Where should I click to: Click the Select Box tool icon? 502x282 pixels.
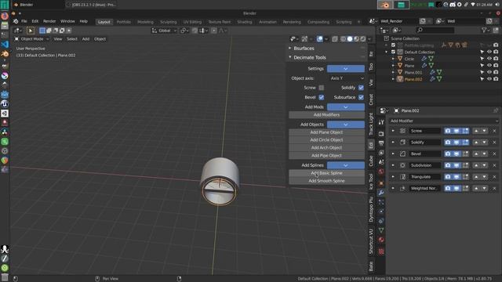pos(31,31)
